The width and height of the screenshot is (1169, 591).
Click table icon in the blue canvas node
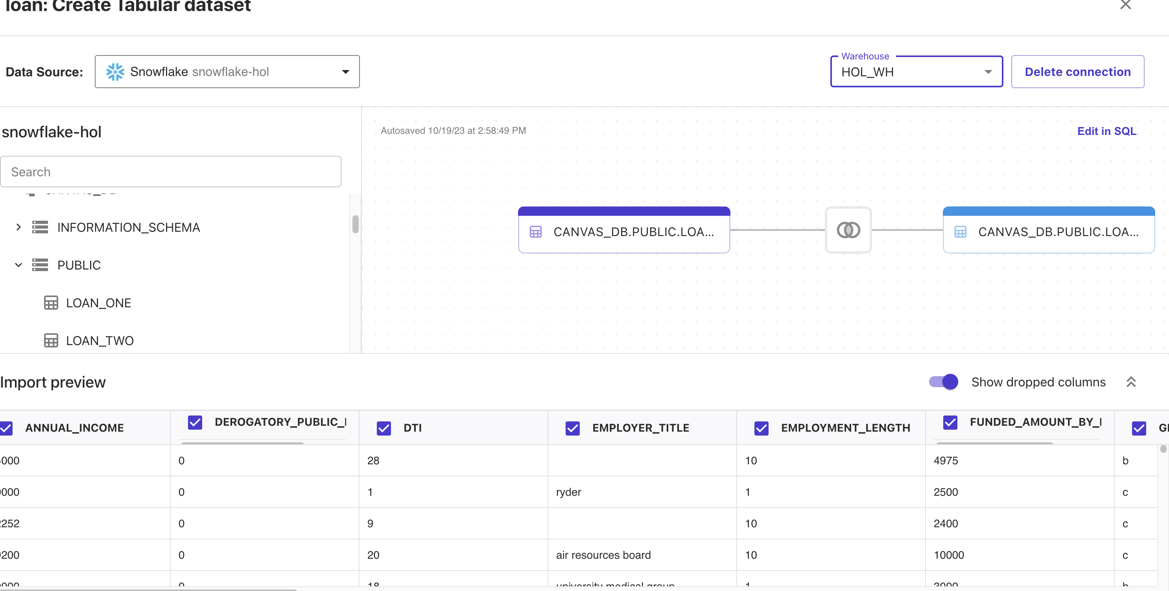click(960, 232)
